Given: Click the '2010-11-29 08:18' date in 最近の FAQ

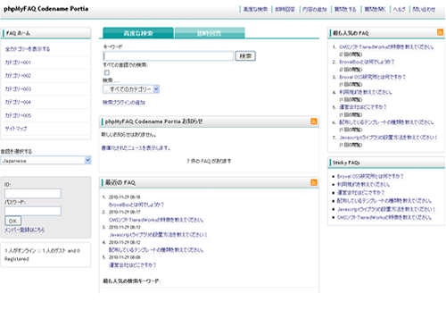Looking at the screenshot, I should click(124, 197).
